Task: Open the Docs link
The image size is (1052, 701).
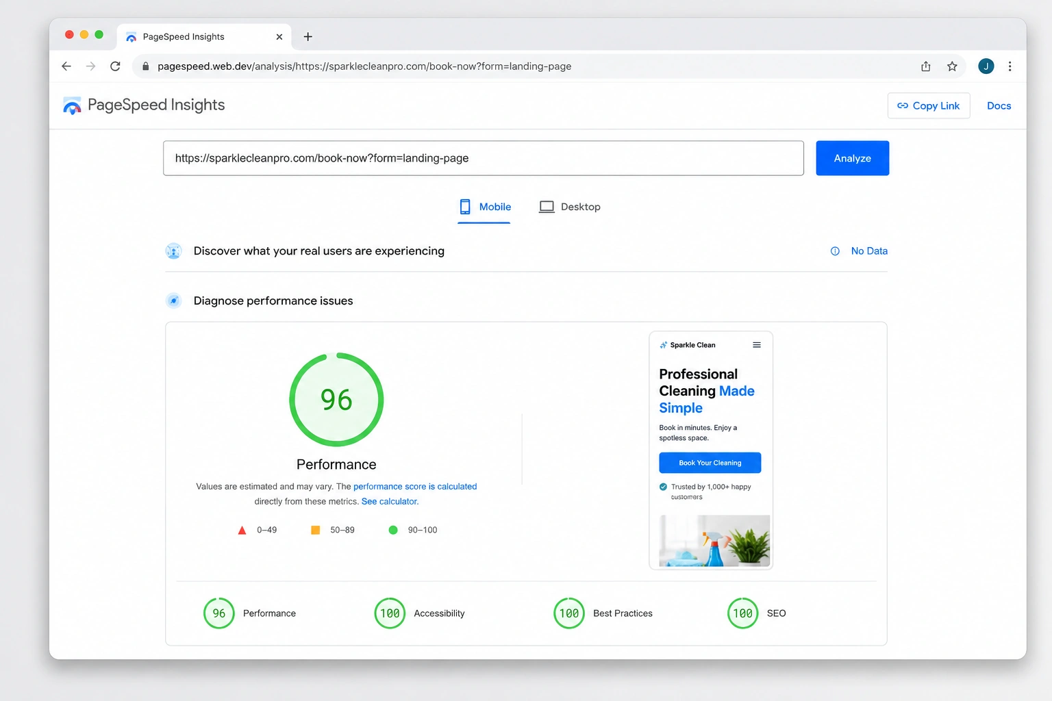Action: (999, 105)
